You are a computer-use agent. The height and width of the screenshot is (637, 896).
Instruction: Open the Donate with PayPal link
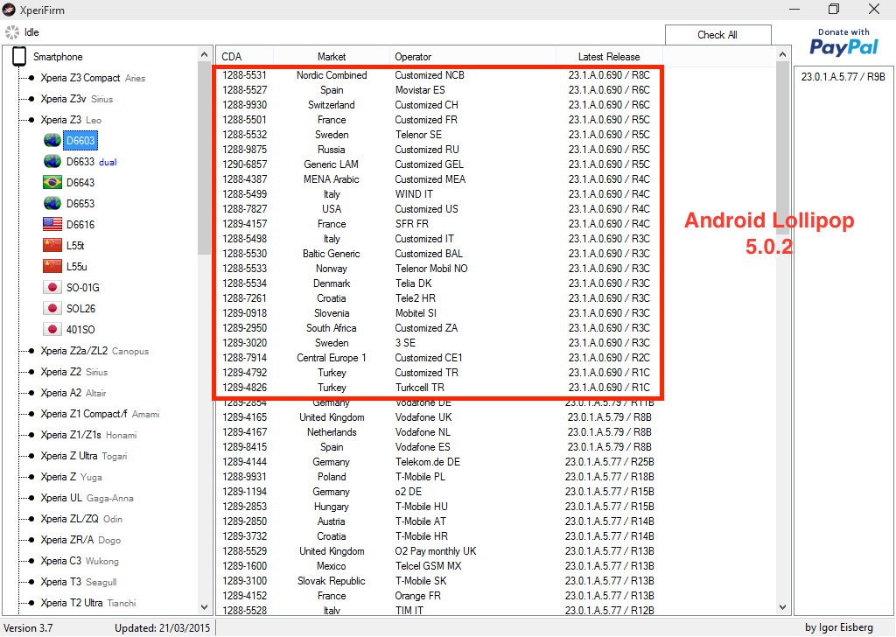tap(843, 42)
